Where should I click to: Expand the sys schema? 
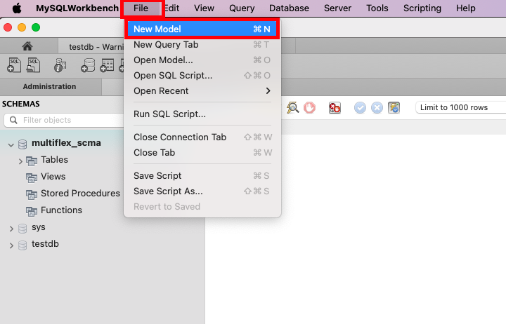pyautogui.click(x=11, y=229)
